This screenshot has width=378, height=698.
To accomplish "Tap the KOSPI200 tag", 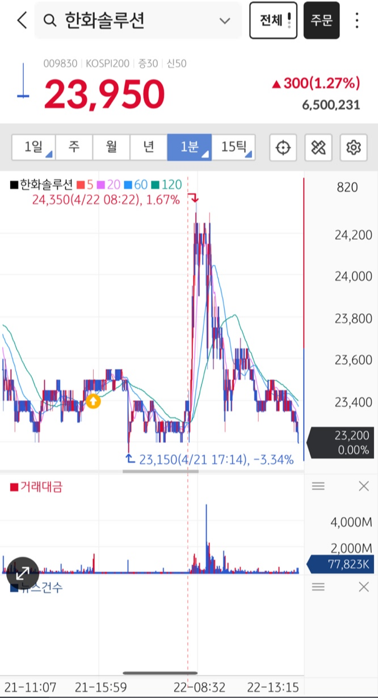I will coord(107,64).
